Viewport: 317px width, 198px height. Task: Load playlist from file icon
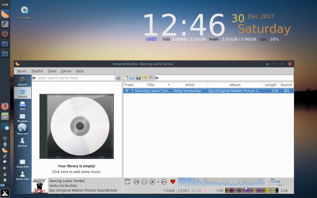click(132, 78)
